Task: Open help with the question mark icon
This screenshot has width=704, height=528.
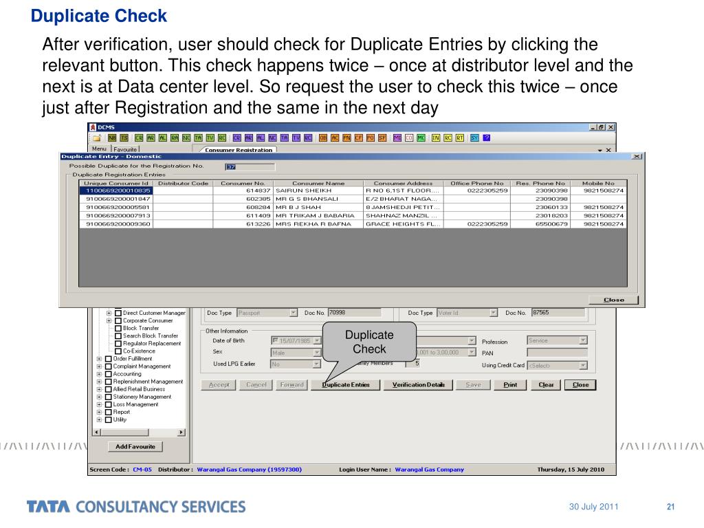Action: pyautogui.click(x=486, y=137)
